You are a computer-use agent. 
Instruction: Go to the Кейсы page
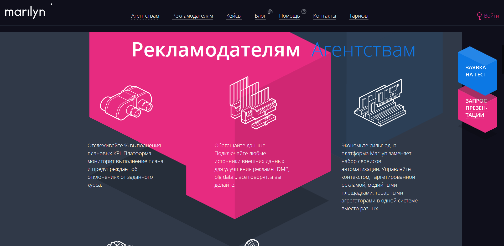pos(234,16)
